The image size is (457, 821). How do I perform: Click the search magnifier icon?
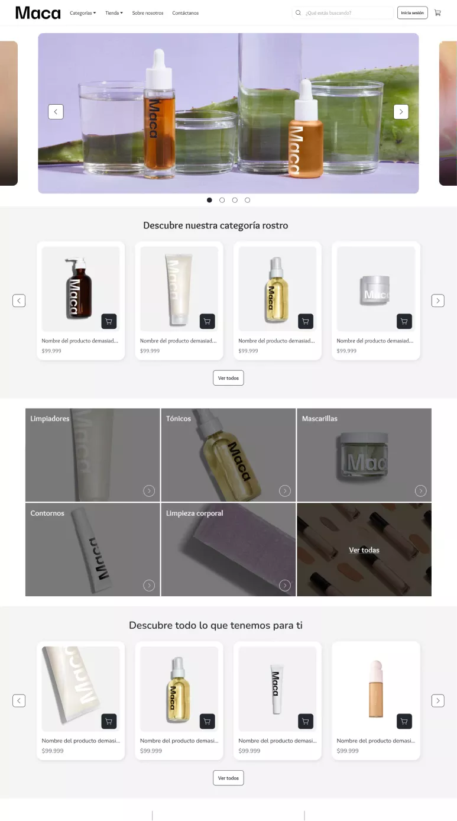(x=299, y=12)
